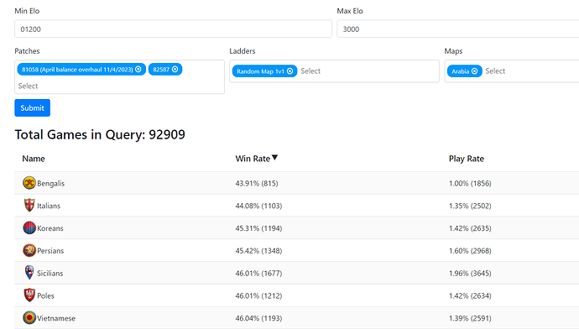The width and height of the screenshot is (579, 329).
Task: Click the Koreans civilization emblem icon
Action: tap(29, 227)
